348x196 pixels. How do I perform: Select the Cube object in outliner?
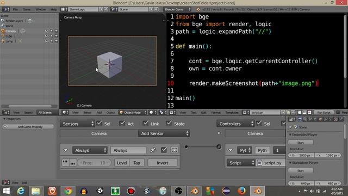(9, 36)
